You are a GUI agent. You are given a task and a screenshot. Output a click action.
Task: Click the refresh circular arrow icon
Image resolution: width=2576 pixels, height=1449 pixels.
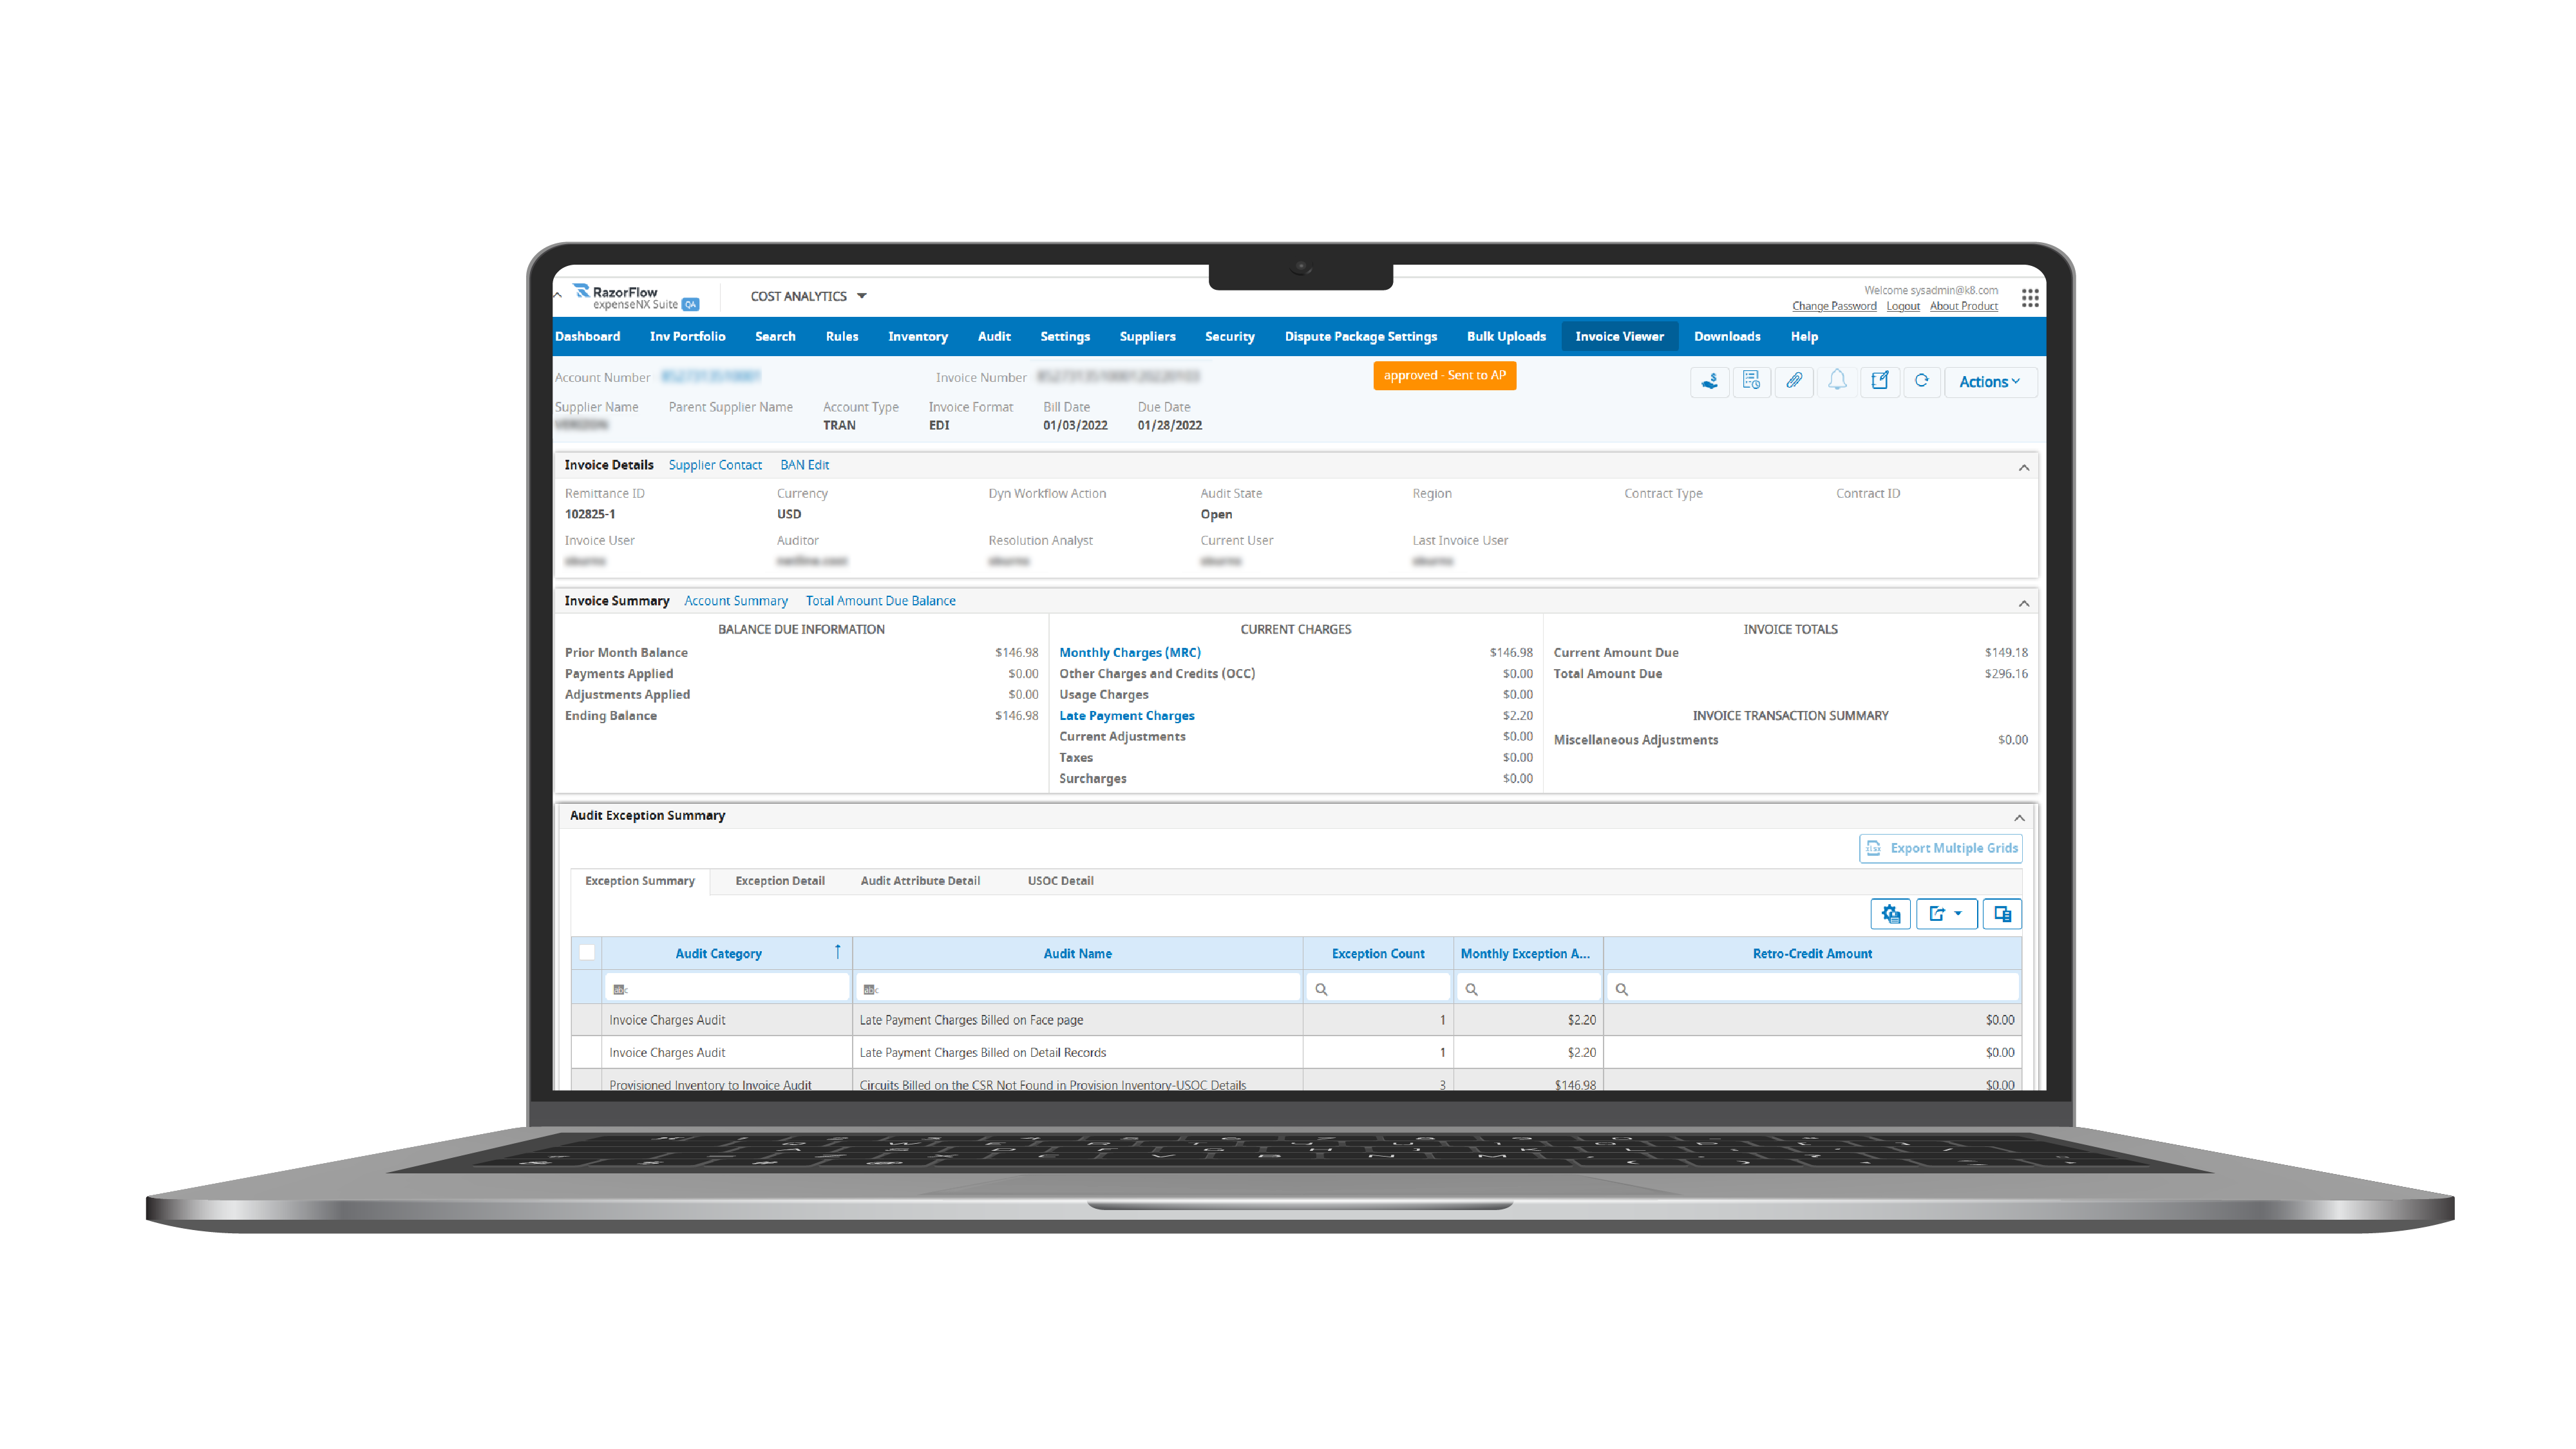[1921, 381]
